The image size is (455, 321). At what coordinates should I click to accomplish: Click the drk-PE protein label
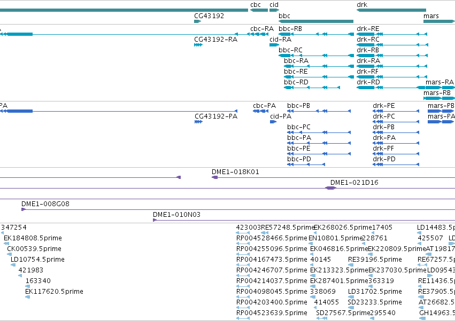coord(383,106)
